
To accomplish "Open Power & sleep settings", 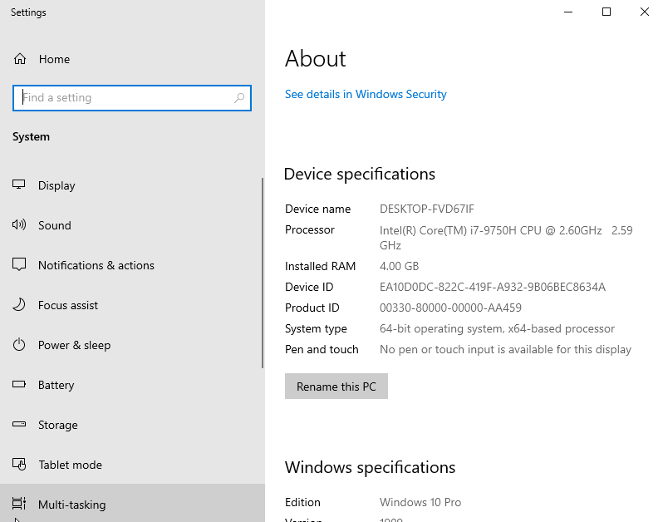I will pyautogui.click(x=131, y=345).
